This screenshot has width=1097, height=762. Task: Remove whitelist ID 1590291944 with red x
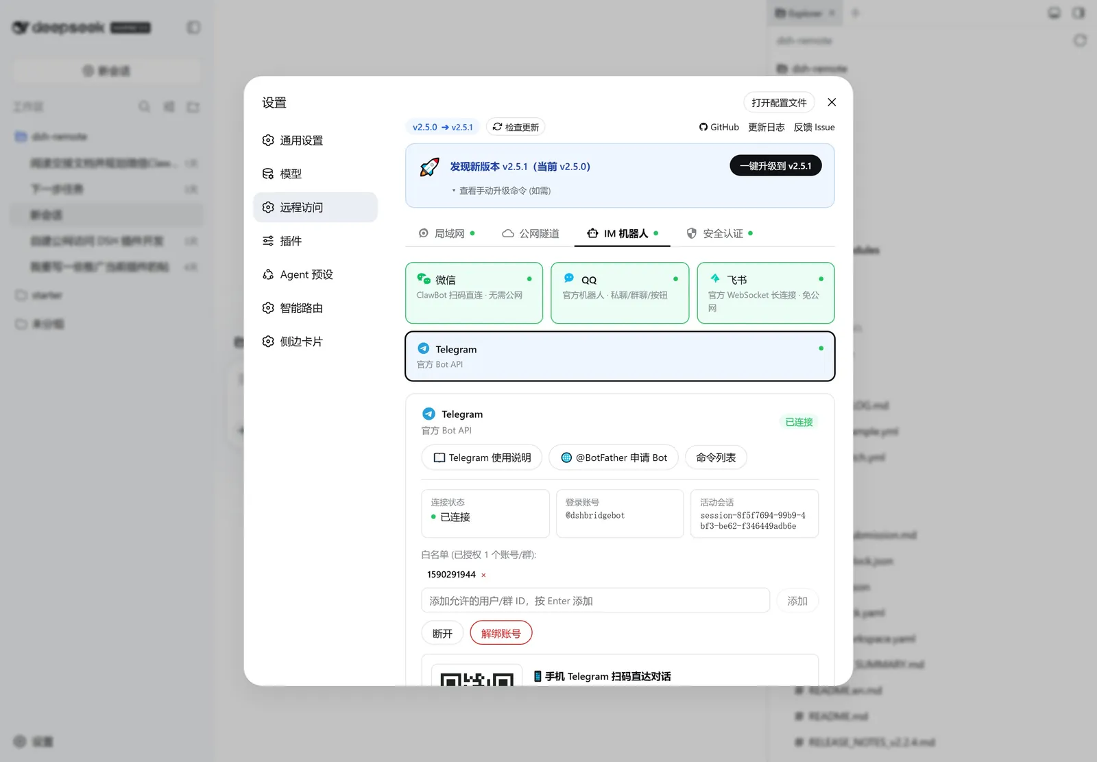click(x=483, y=575)
